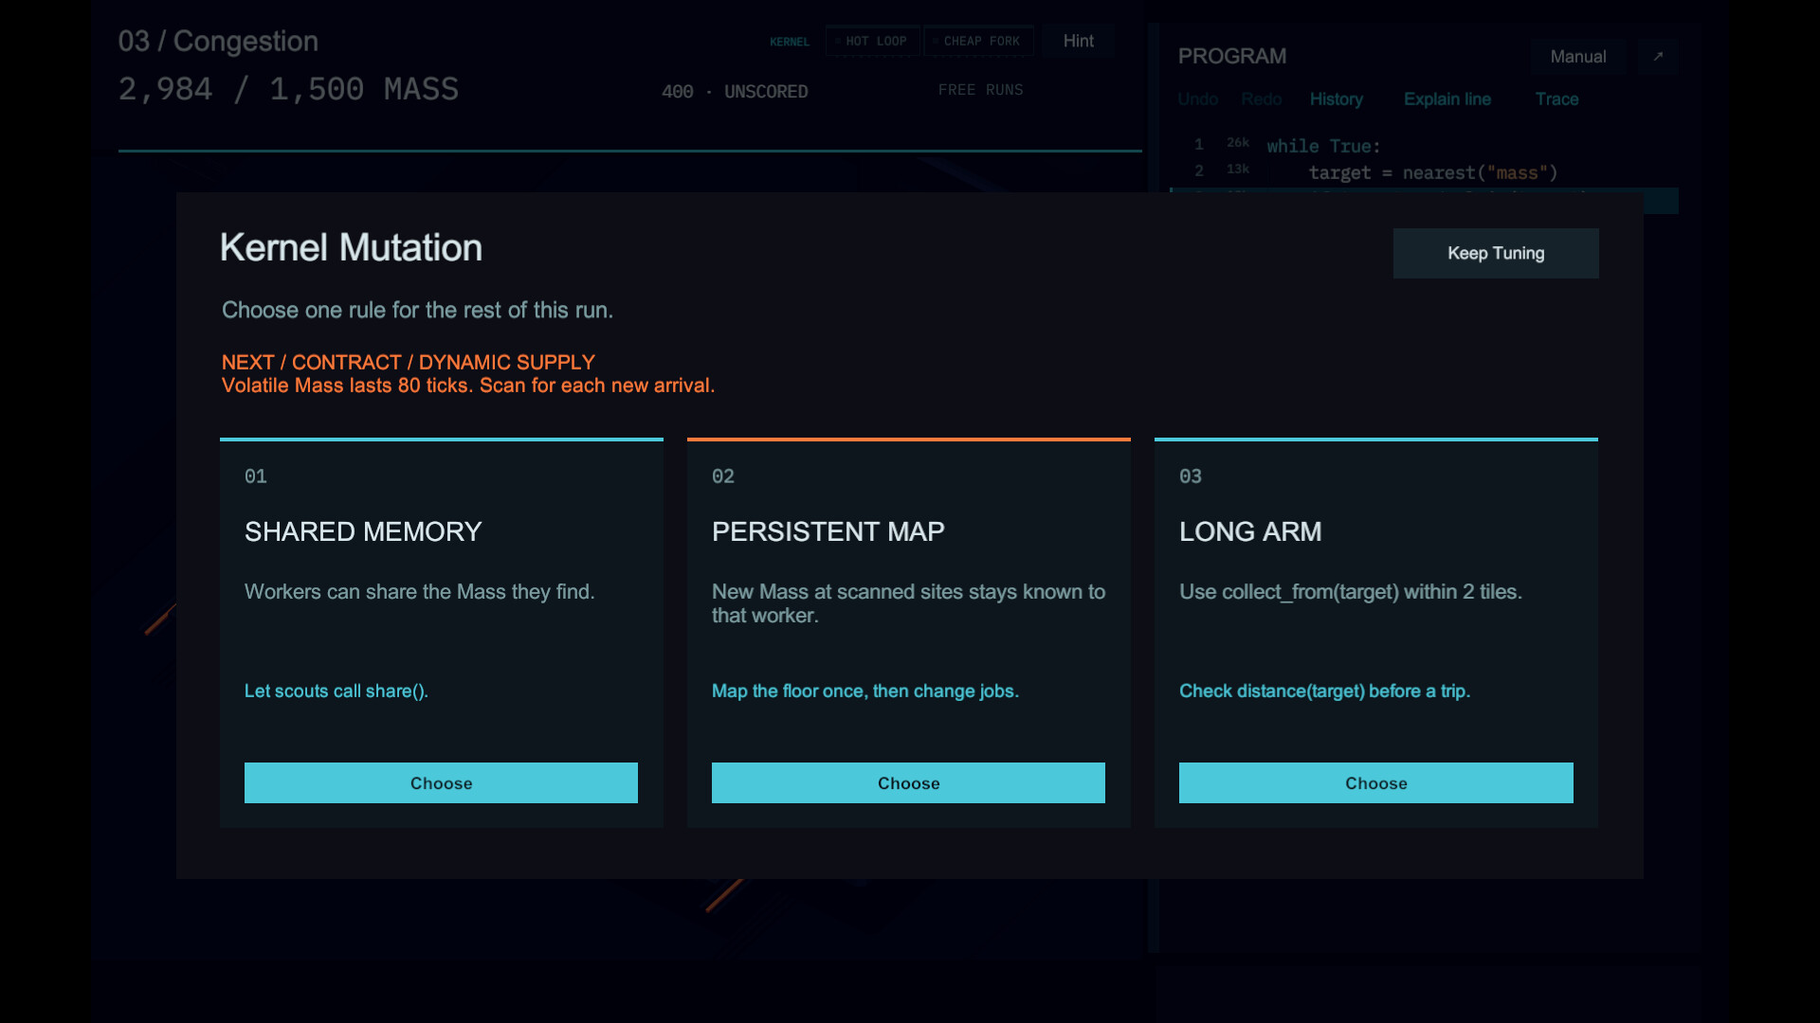Click the '400 · UNSCORED' status
This screenshot has width=1820, height=1023.
coord(735,92)
